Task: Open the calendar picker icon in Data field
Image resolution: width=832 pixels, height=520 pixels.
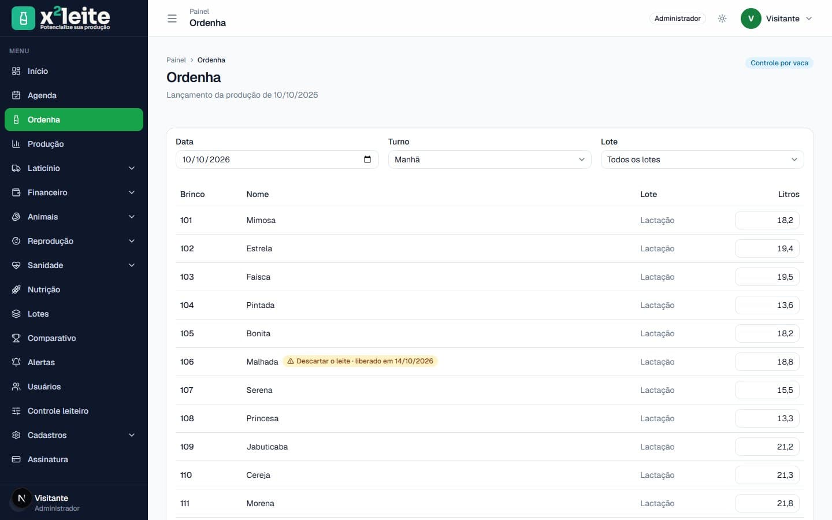Action: 367,159
